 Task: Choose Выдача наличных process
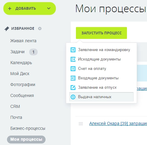(x=101, y=97)
